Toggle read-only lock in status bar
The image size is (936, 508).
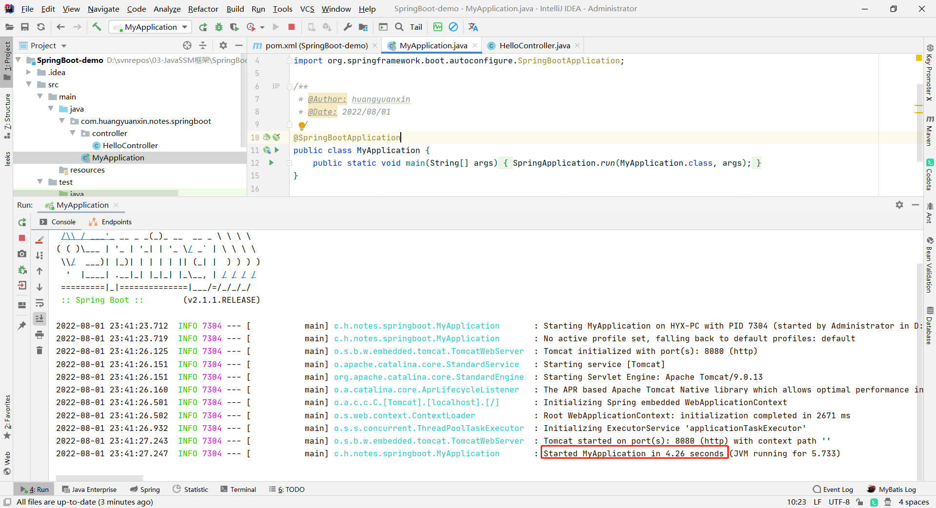point(859,502)
